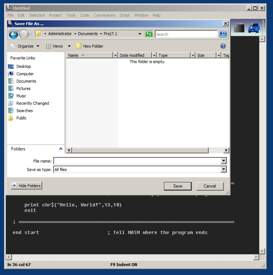
Task: Expand the address bar history dropdown
Action: (140, 34)
